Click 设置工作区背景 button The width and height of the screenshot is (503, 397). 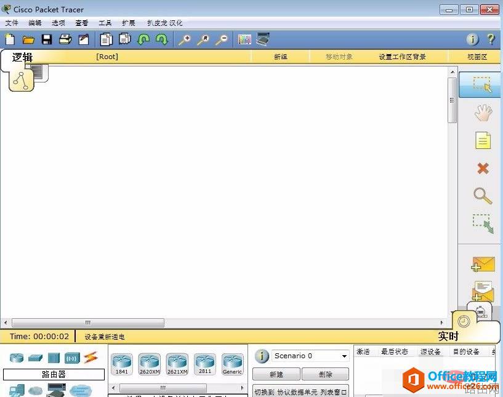click(x=402, y=57)
